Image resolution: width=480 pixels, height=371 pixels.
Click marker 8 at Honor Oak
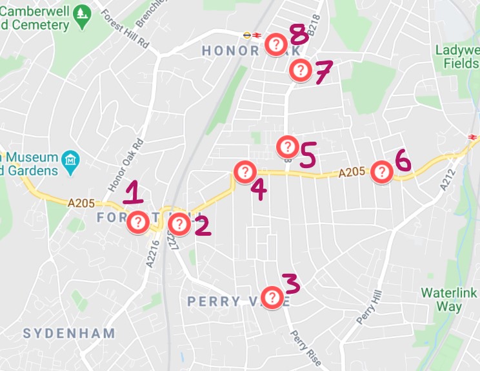tap(276, 44)
